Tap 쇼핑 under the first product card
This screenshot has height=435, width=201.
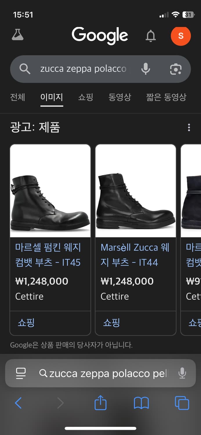point(26,323)
